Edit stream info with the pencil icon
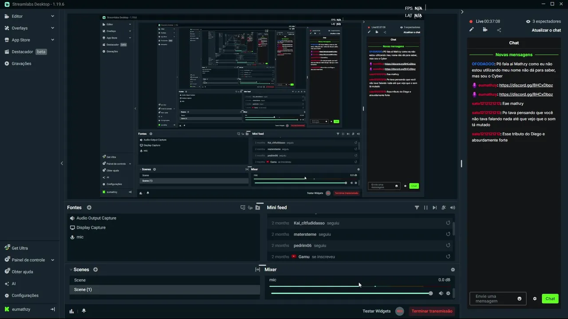This screenshot has width=568, height=319. click(472, 30)
